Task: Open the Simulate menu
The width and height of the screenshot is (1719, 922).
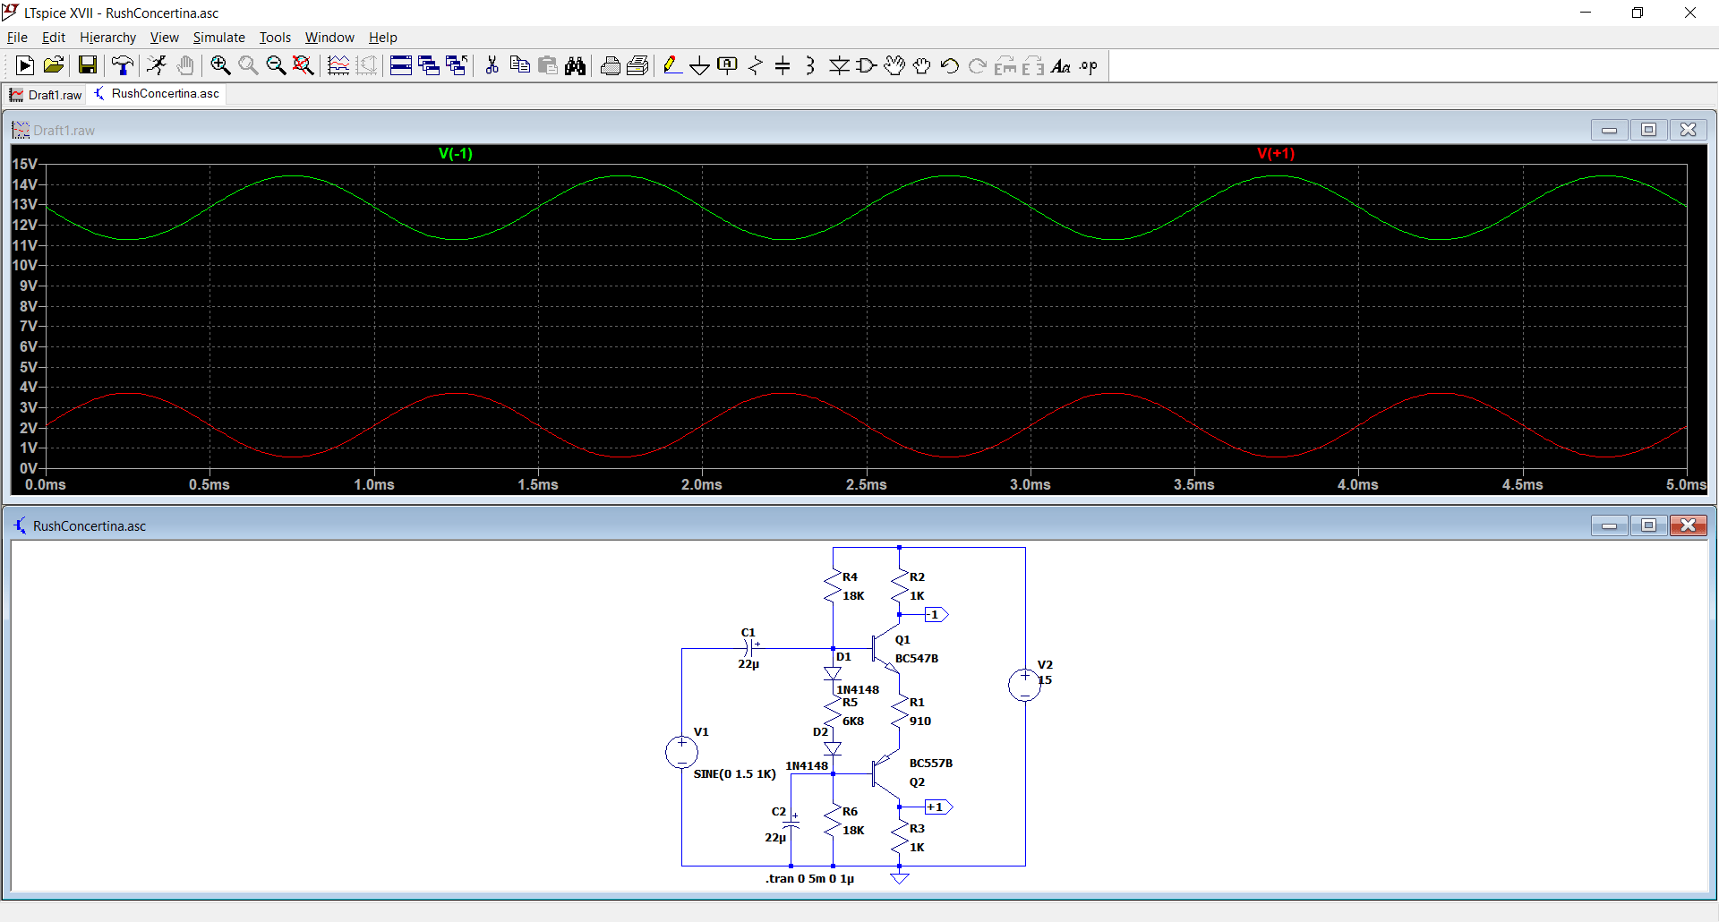Action: coord(218,37)
